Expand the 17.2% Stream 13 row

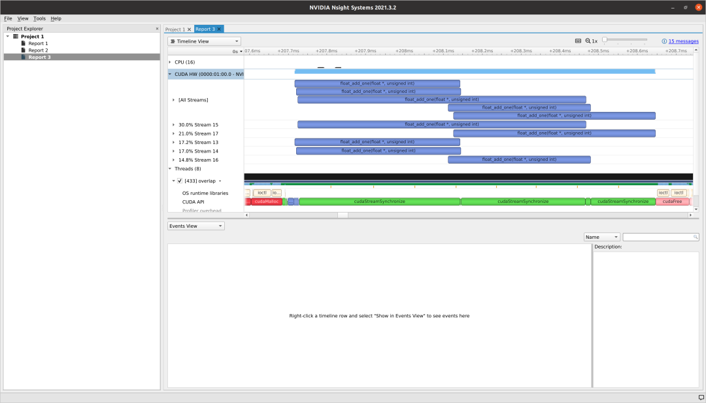(173, 143)
